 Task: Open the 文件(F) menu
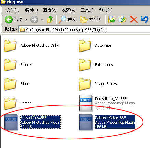13,10
